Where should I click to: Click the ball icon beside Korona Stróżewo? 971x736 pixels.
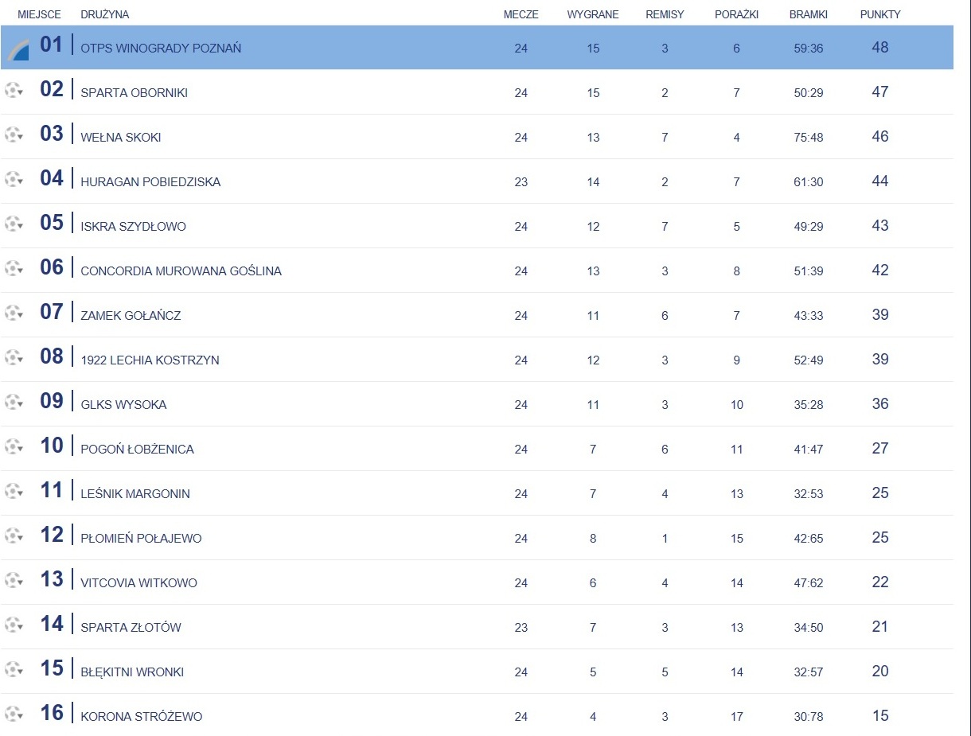11,715
